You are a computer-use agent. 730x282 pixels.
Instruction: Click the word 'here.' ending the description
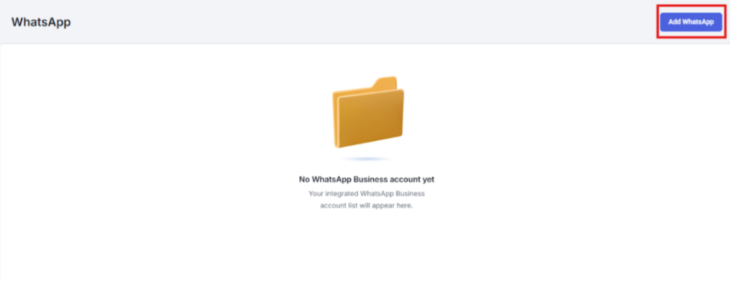(404, 206)
